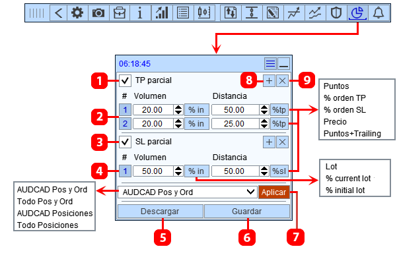Toggle the "% in" volume unit of TP row 1

pos(196,110)
